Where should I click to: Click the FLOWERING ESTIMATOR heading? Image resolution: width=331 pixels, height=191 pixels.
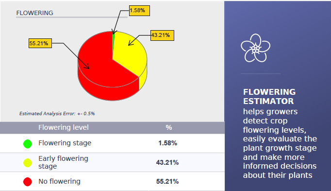[269, 97]
